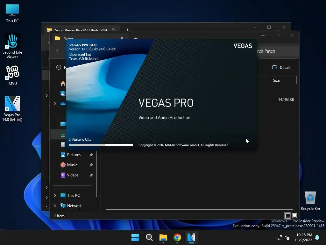Click OneDrive cloud icon in sidebar
The height and width of the screenshot is (245, 326).
click(x=63, y=104)
